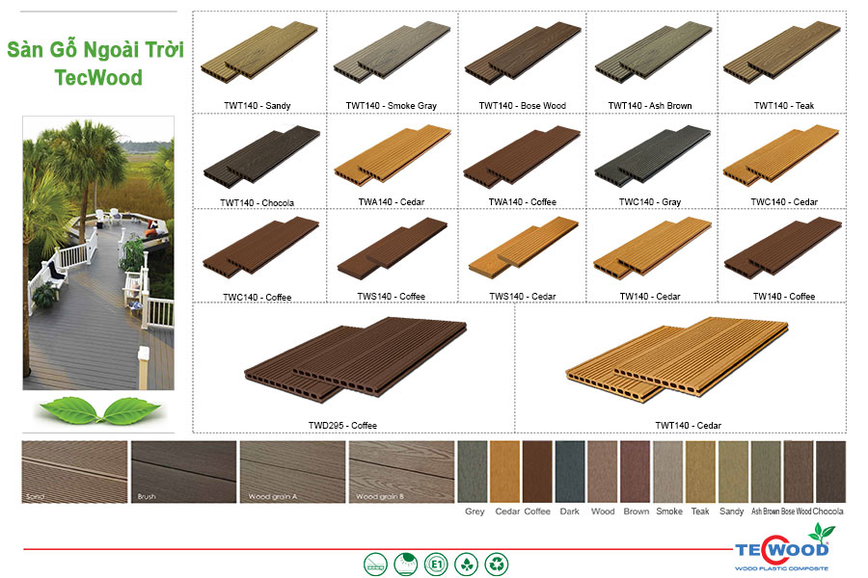Screen dimensions: 868x578
Task: Pick the Cedar color swatch
Action: click(x=504, y=472)
